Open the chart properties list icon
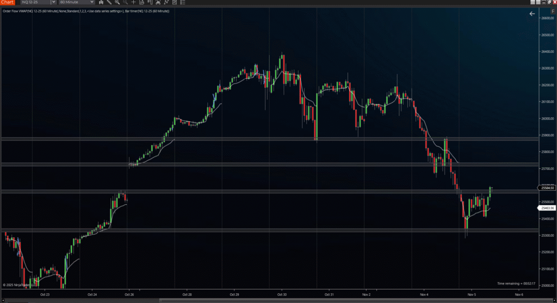Screen dimensions: 557x303 [x=182, y=2]
